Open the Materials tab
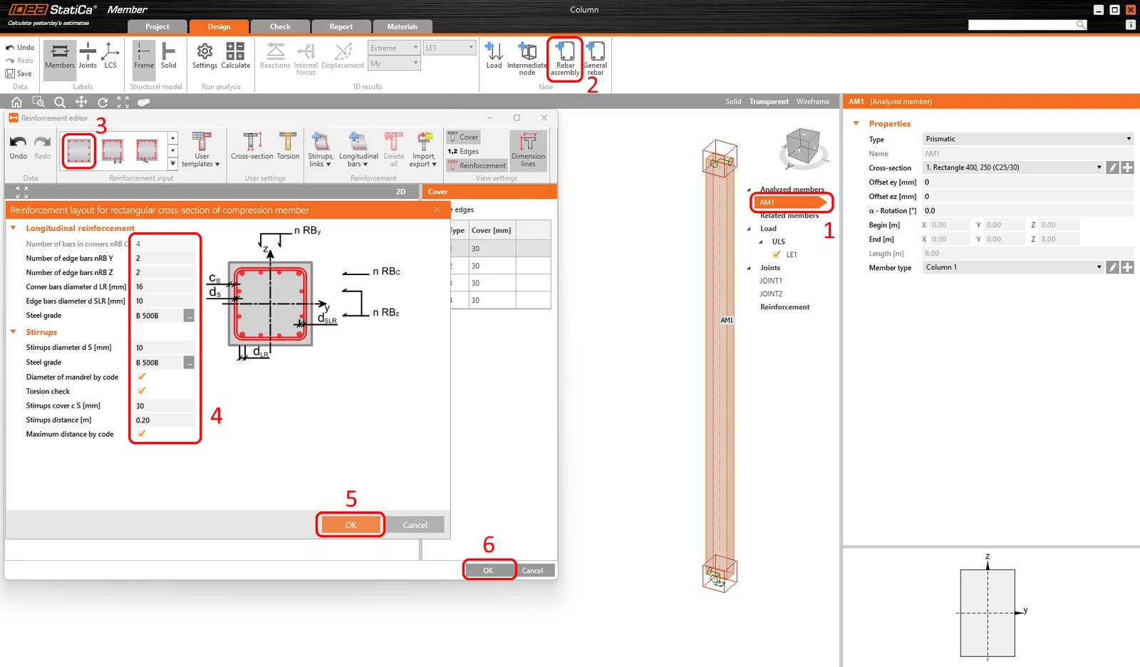The image size is (1140, 667). pyautogui.click(x=403, y=26)
